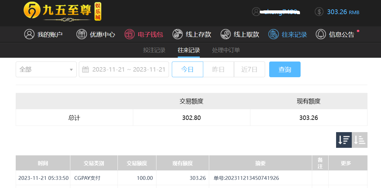Viewport: 381px width, 188px height.
Task: Click the 往来记录 records icon
Action: [273, 34]
